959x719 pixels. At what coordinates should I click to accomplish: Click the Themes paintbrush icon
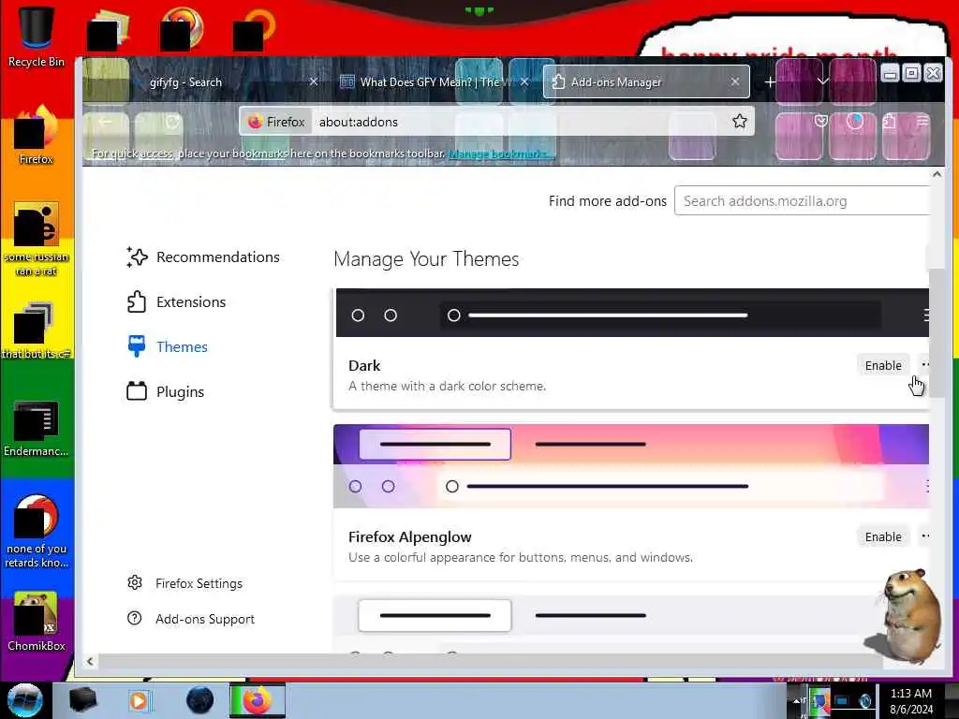click(137, 346)
